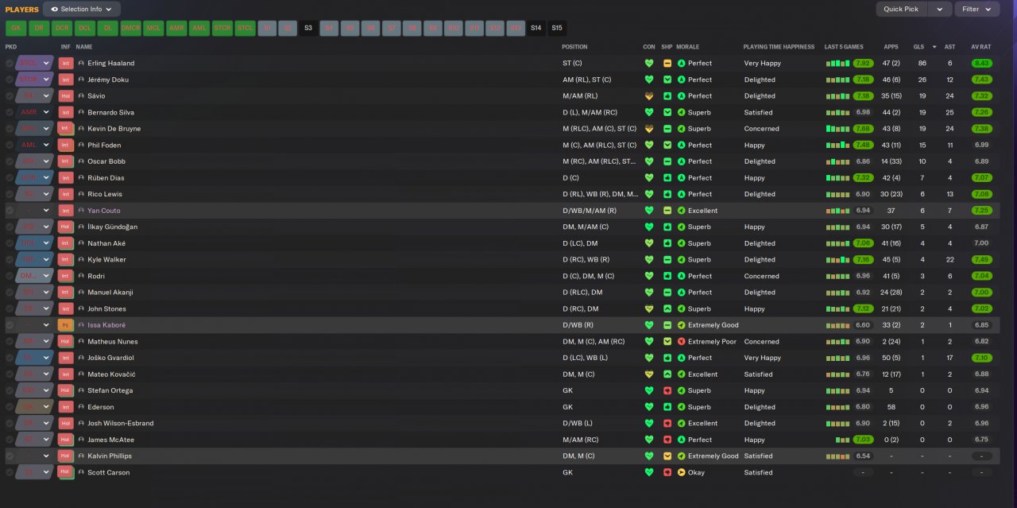Click Stefan Ortega's red sharpness icon
The image size is (1017, 508).
[667, 390]
